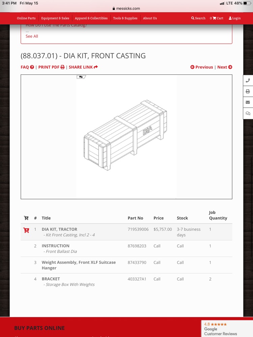Click the BUY PARTS ONLINE heading
The height and width of the screenshot is (337, 253).
point(39,328)
